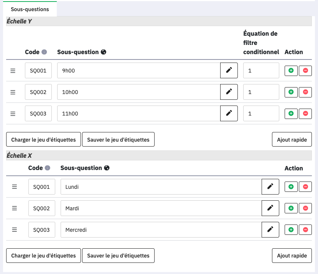Delete the Mercredi row with red minus
This screenshot has width=318, height=274.
pos(305,229)
